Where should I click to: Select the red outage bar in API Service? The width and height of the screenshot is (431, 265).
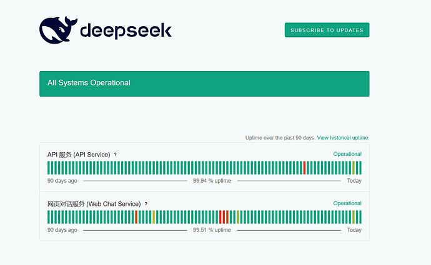[304, 168]
